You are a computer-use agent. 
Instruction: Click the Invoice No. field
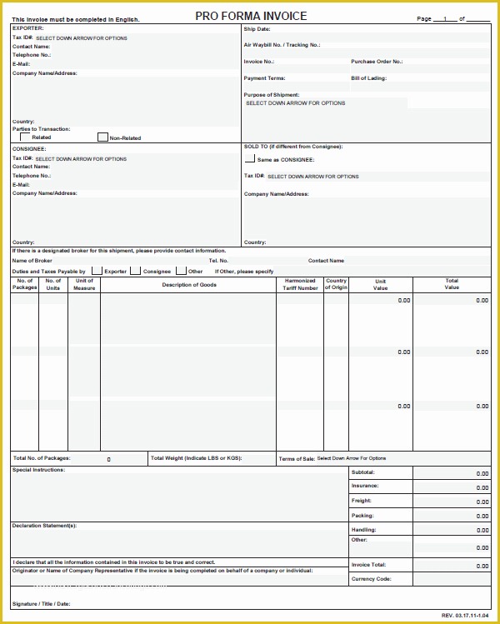pyautogui.click(x=296, y=69)
